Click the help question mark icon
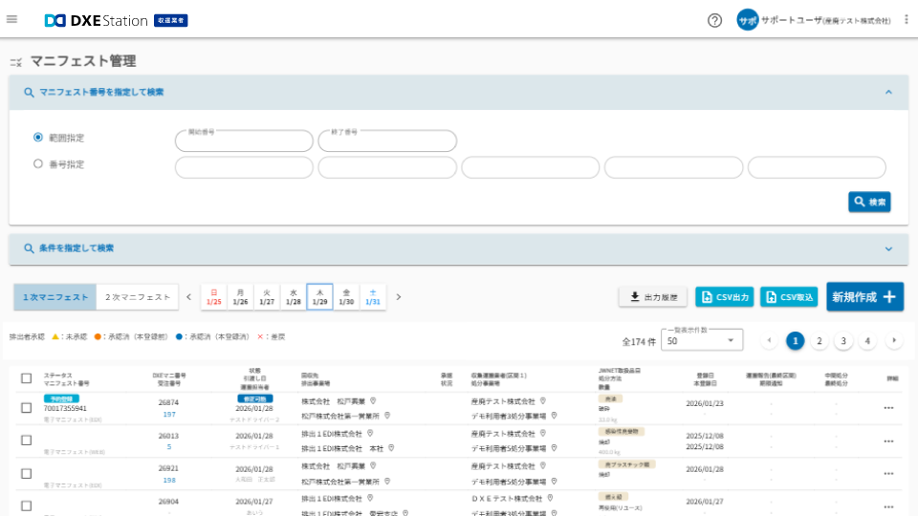Image resolution: width=918 pixels, height=516 pixels. (x=714, y=20)
